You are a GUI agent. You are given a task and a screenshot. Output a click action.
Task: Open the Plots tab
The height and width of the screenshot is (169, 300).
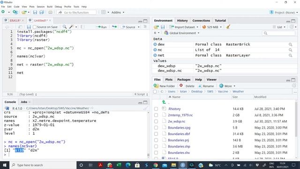(169, 79)
